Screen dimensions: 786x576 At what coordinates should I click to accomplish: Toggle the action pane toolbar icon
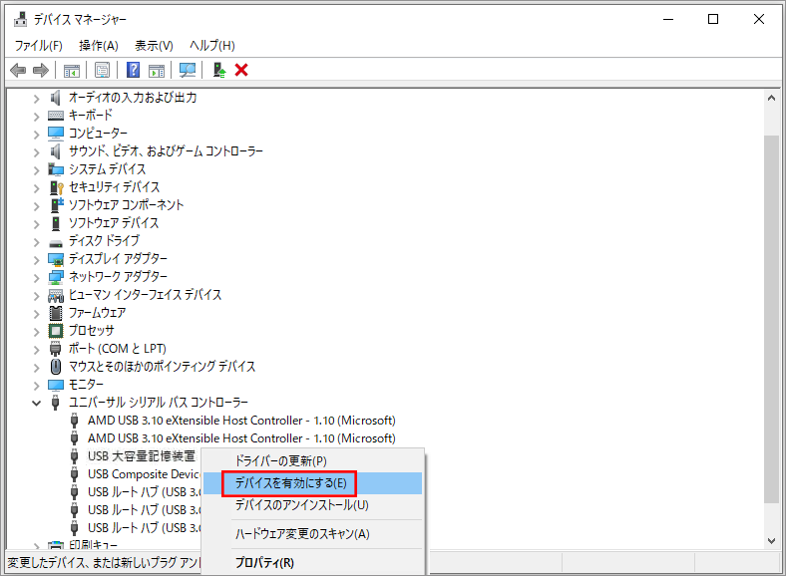pyautogui.click(x=157, y=71)
